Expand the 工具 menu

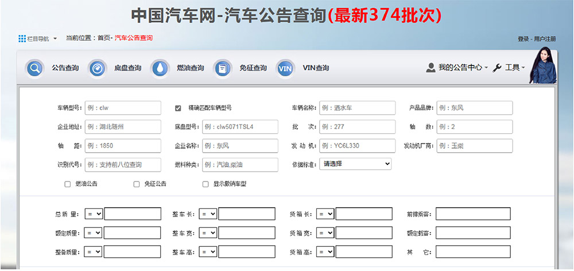click(515, 67)
